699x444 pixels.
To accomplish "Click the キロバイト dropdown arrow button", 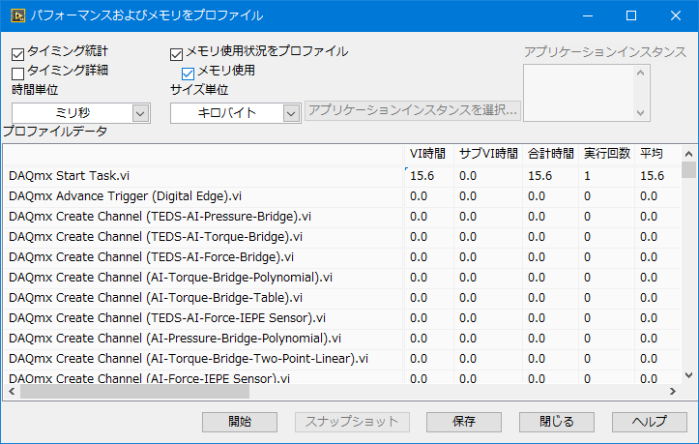I will click(x=291, y=113).
